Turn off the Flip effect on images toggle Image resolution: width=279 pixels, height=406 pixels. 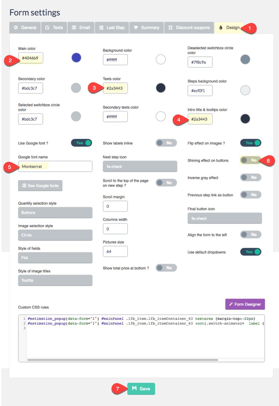pyautogui.click(x=251, y=143)
